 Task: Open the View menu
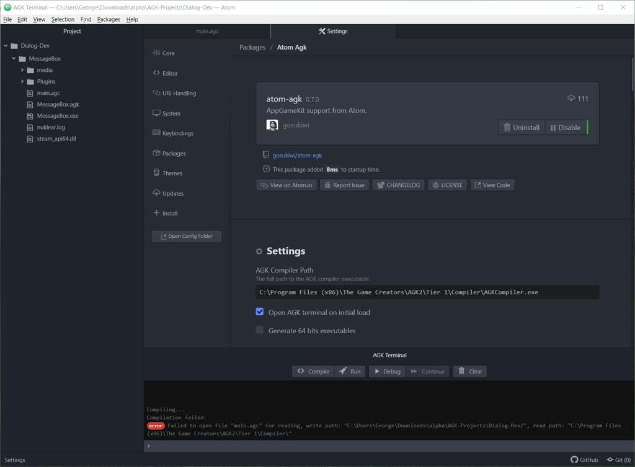coord(39,19)
